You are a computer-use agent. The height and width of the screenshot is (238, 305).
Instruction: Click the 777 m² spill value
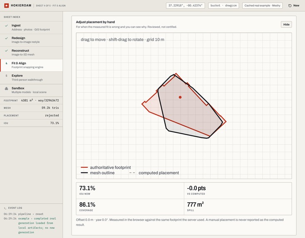(195, 205)
